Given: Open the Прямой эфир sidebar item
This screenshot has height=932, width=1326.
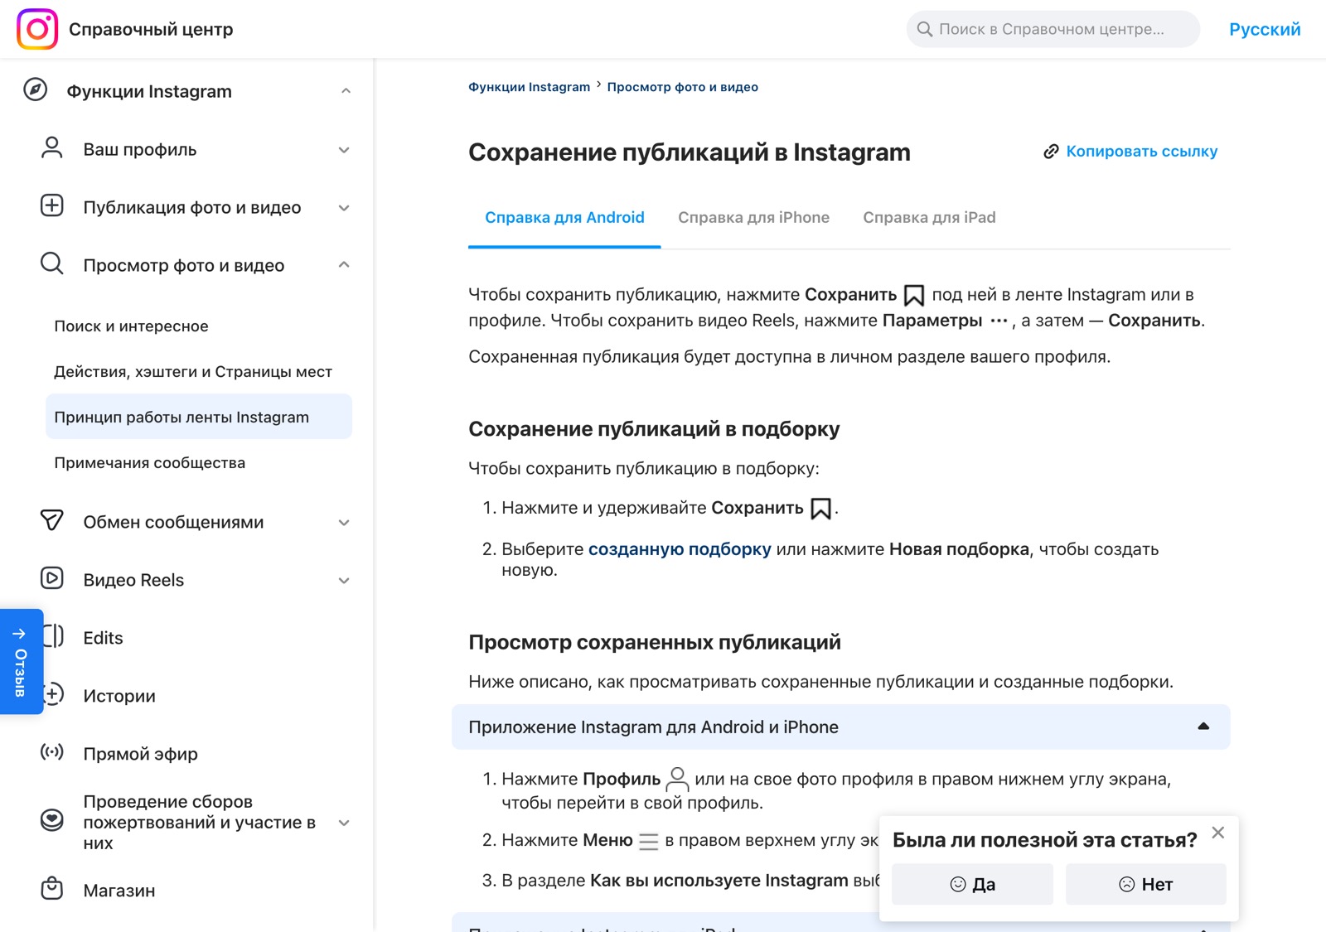Looking at the screenshot, I should point(140,754).
